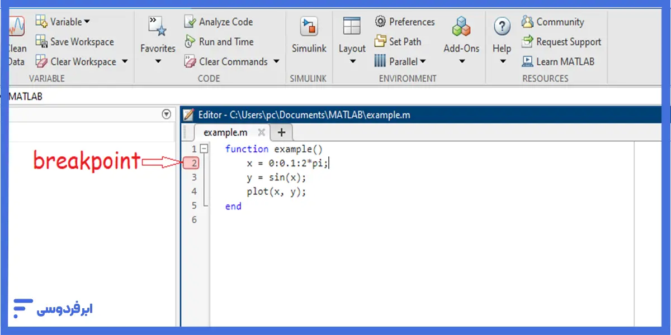Click the 'plot(x, y);' code line
The width and height of the screenshot is (671, 335).
coord(276,192)
